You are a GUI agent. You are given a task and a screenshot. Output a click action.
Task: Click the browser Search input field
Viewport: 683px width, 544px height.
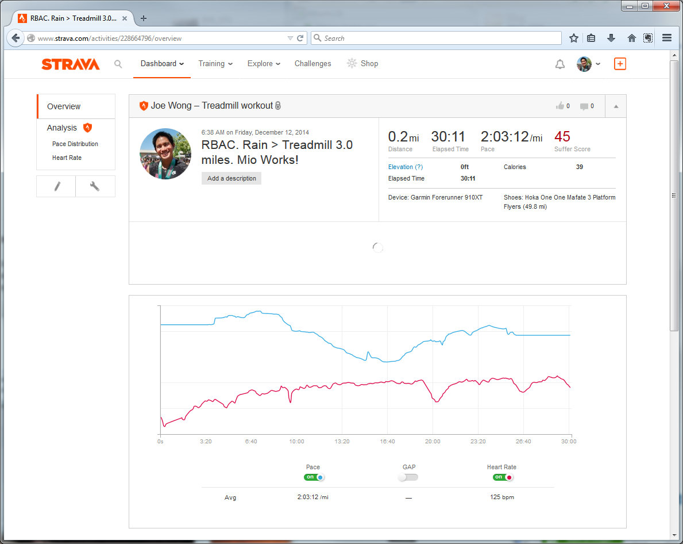point(437,38)
